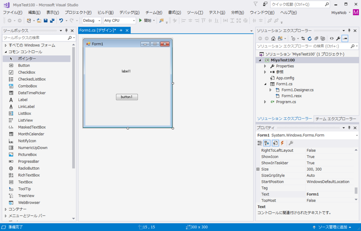This screenshot has height=231, width=361.
Task: Click the StartPosition property row
Action: [x=305, y=182]
